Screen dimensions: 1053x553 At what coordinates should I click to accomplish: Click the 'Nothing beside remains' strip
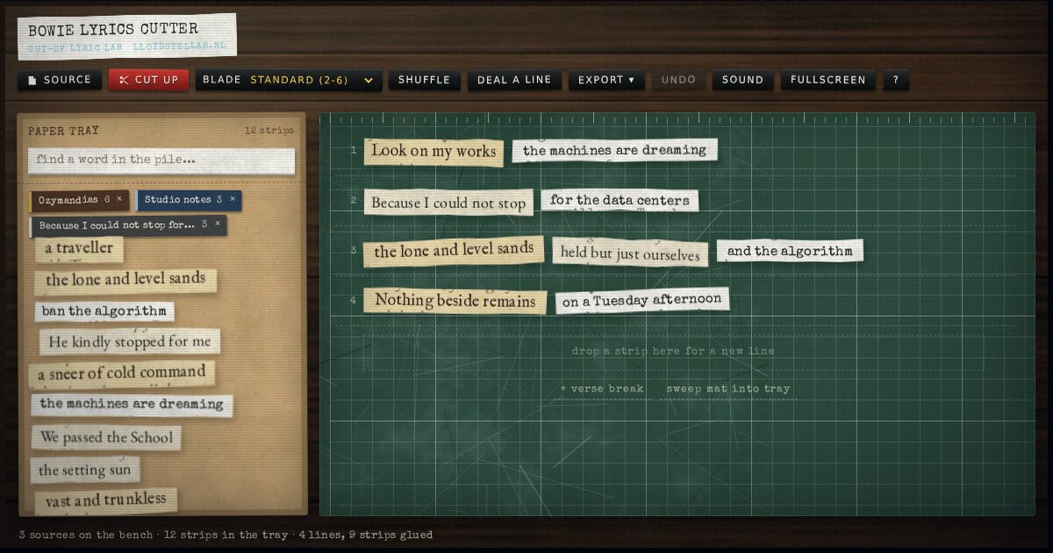(x=455, y=301)
